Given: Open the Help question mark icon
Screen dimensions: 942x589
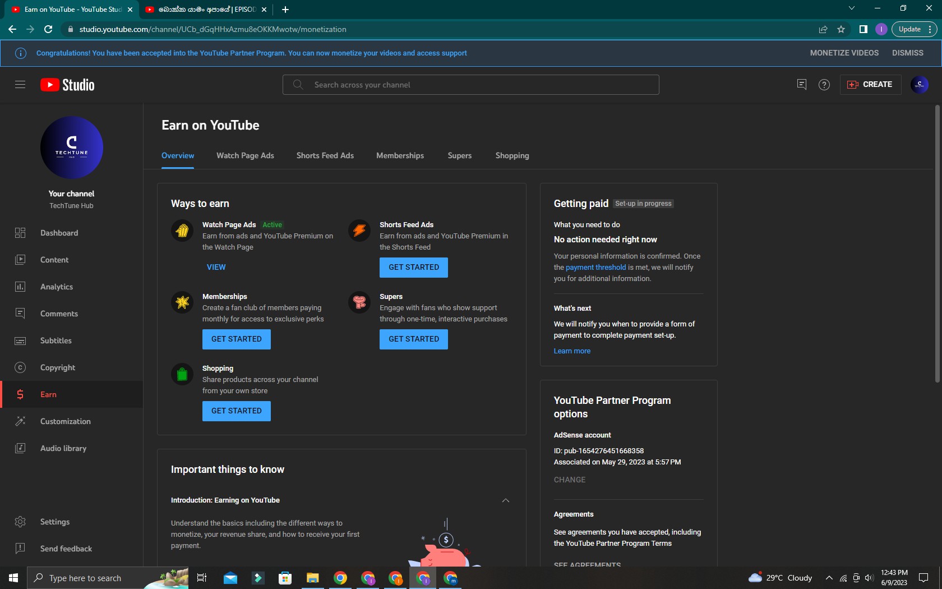Looking at the screenshot, I should coord(824,85).
